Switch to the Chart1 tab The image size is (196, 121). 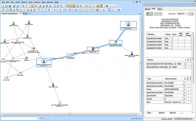coord(25,14)
